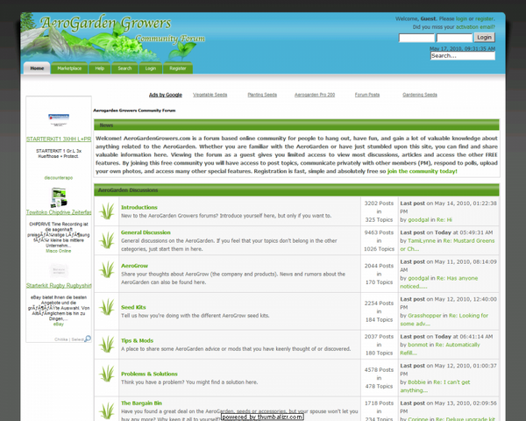Open the Home tab
Screen dimensions: 526x421
point(37,68)
